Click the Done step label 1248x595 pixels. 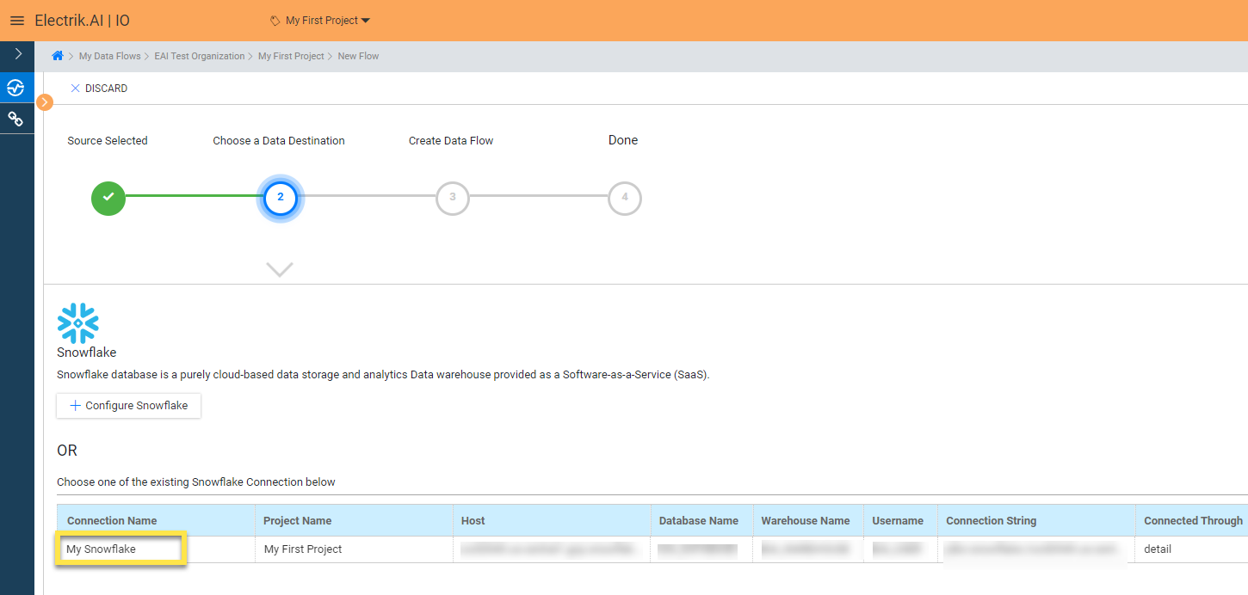(622, 139)
